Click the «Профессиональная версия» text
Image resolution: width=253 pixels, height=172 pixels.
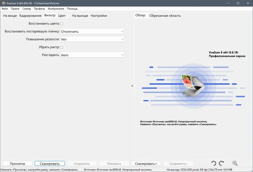pos(227,56)
